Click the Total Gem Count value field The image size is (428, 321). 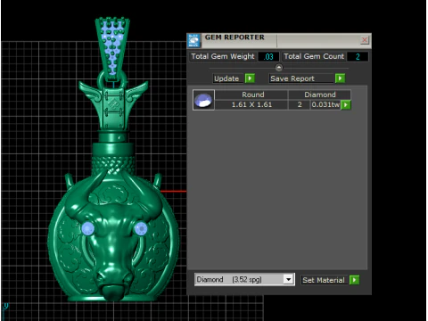click(358, 56)
